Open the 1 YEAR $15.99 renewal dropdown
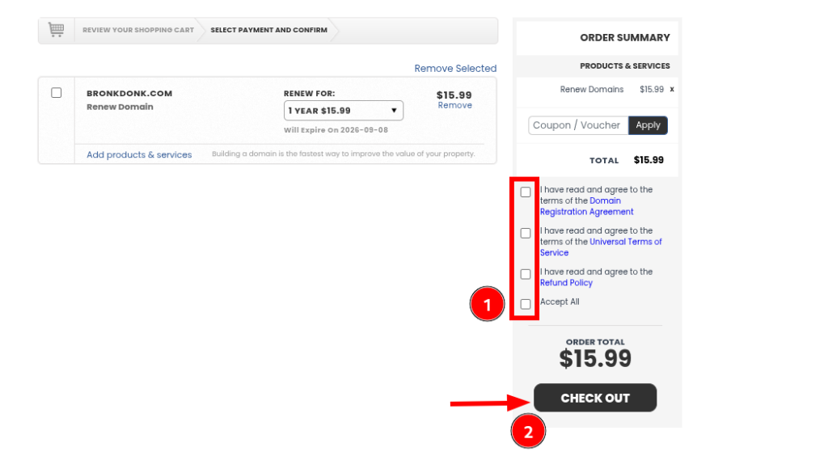 click(343, 111)
